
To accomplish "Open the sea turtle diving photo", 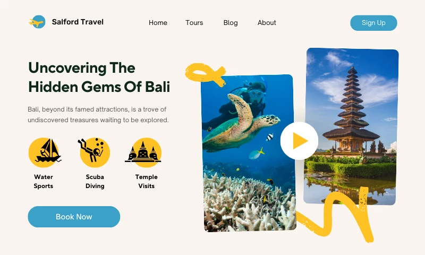I will pyautogui.click(x=249, y=153).
